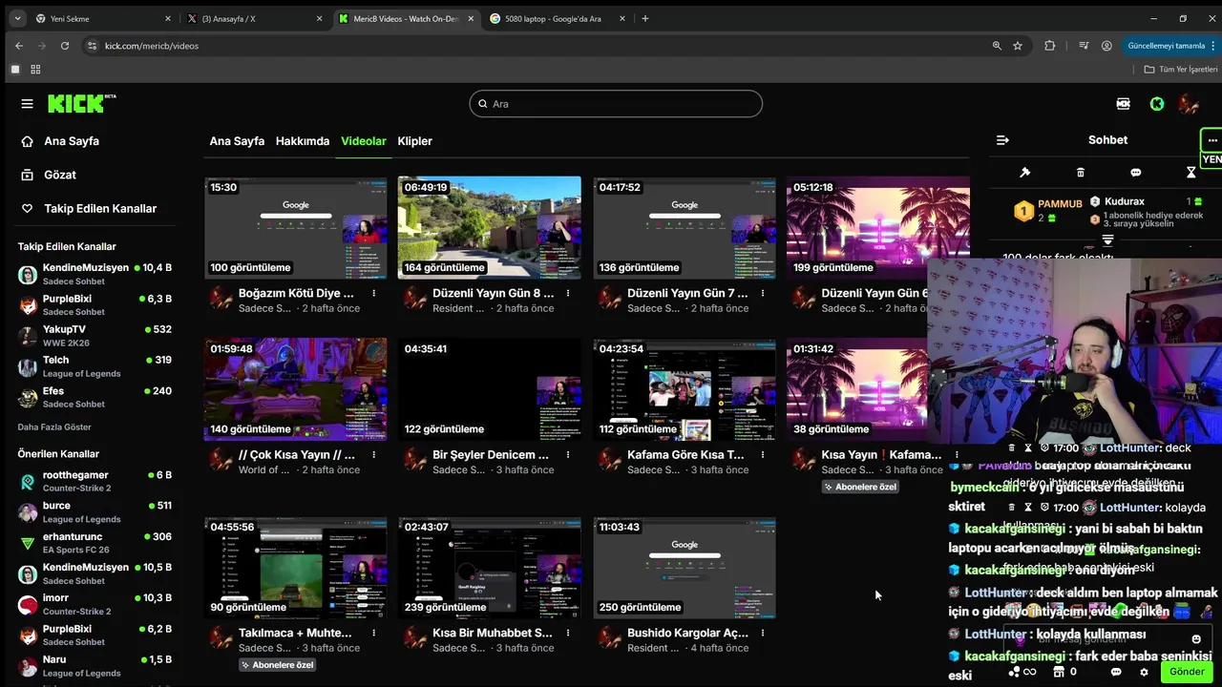The image size is (1222, 687).
Task: Open options for Bir Şeyler Denicem video
Action: click(x=568, y=455)
